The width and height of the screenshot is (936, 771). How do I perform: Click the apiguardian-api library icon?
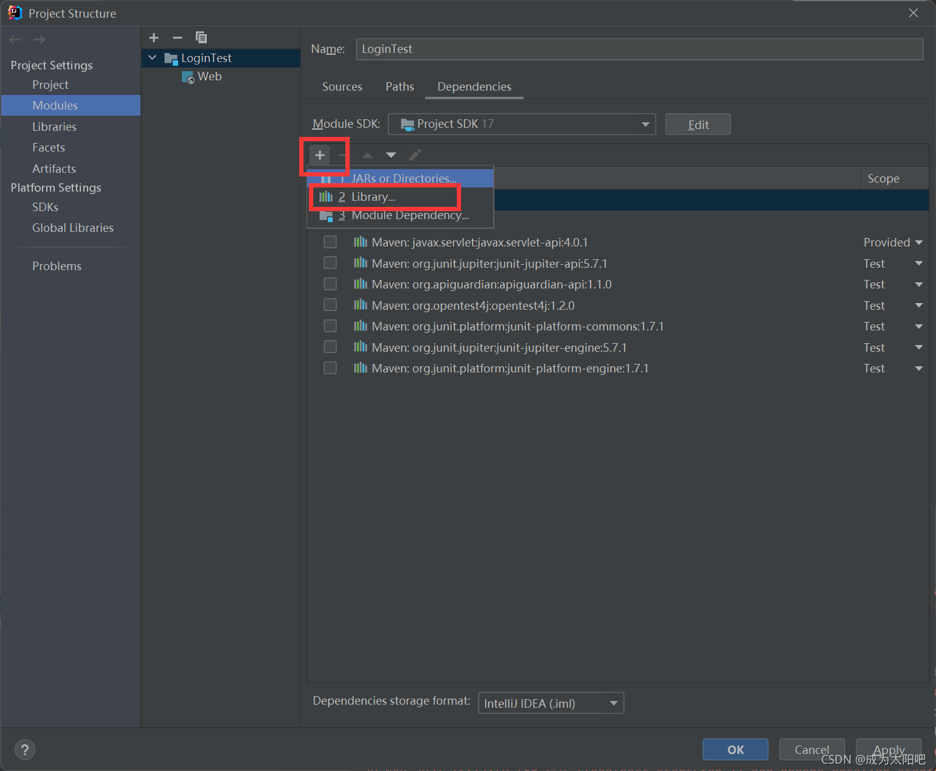click(361, 284)
